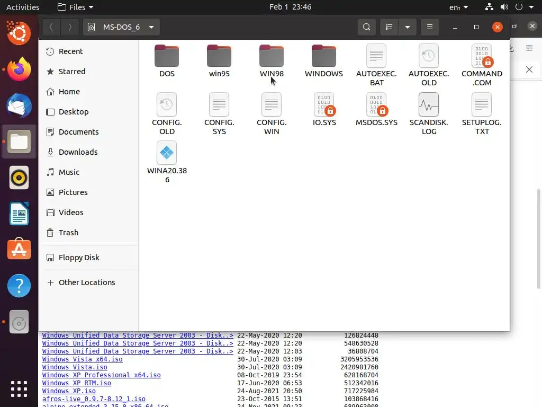Open Ubuntu Software from the dock
Viewport: 542px width, 407px height.
click(x=19, y=249)
